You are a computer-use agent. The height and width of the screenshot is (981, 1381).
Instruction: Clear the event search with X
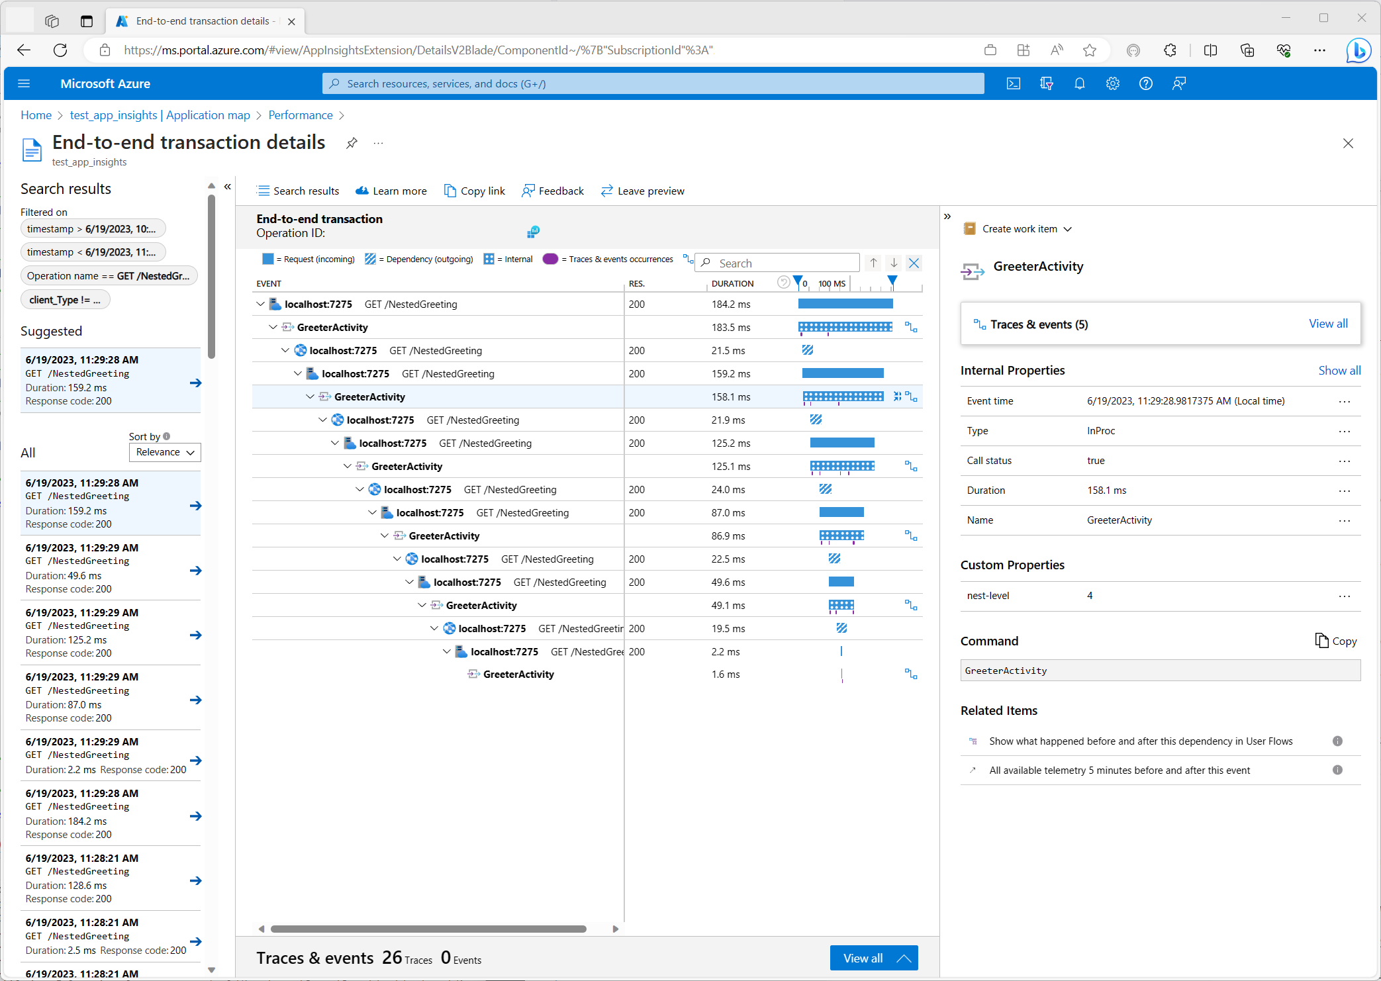(914, 263)
